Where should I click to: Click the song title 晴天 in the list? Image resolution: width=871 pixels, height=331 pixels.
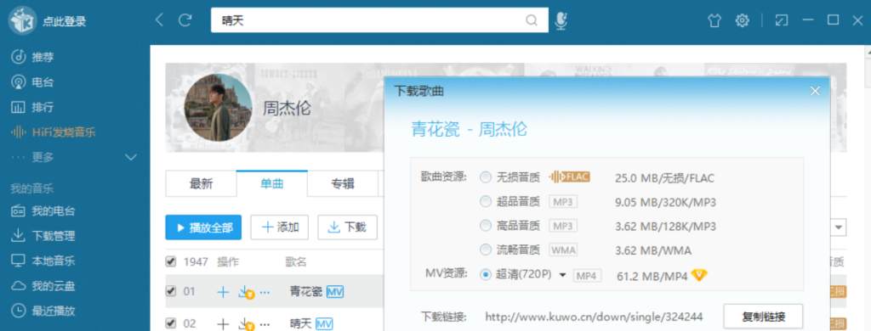click(300, 324)
